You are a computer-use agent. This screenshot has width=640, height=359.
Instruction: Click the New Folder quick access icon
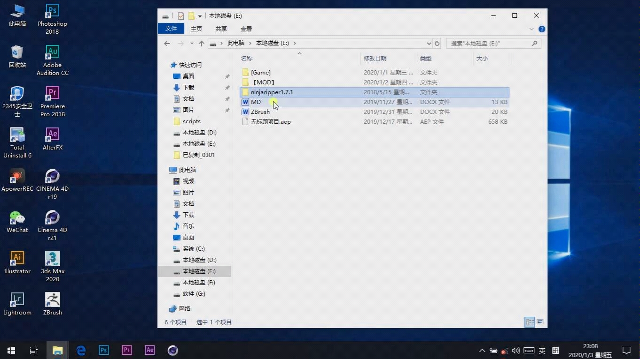(192, 15)
